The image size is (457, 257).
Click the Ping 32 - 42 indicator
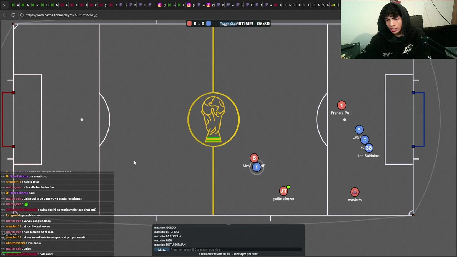[x=10, y=234]
